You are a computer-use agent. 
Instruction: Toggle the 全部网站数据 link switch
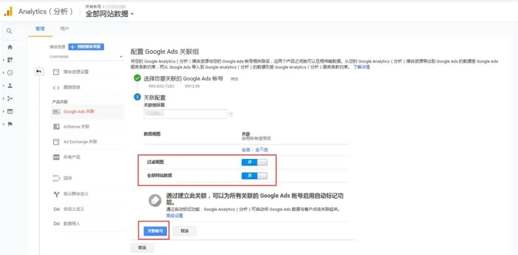pos(254,176)
